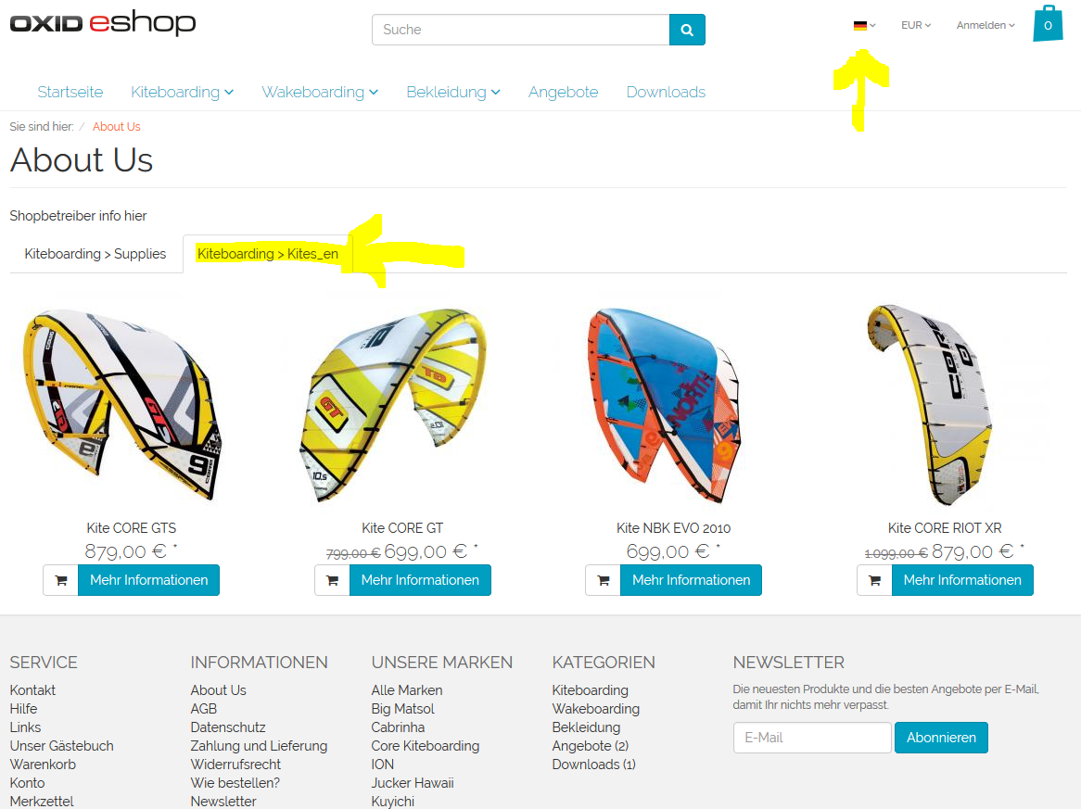This screenshot has height=809, width=1081.
Task: Click the German flag language selector
Action: point(864,26)
